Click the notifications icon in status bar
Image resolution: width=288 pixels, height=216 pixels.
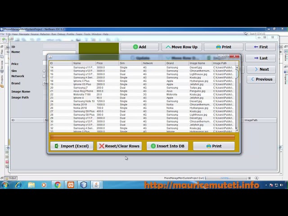tap(256, 178)
